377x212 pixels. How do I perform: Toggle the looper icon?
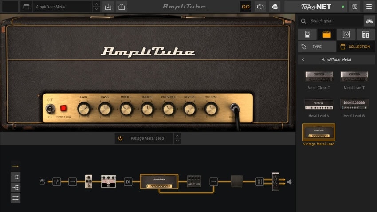[260, 7]
